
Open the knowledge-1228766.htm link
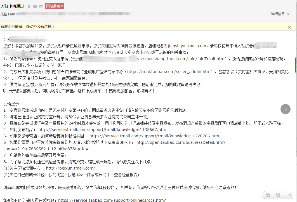coord(154,136)
